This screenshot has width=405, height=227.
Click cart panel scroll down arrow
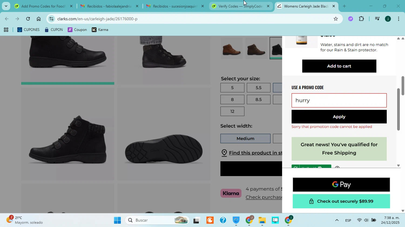tap(398, 166)
